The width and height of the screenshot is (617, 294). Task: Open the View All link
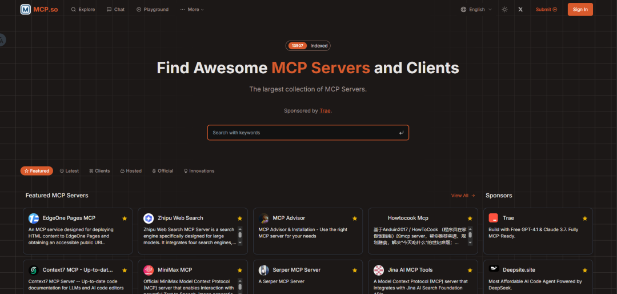[463, 196]
